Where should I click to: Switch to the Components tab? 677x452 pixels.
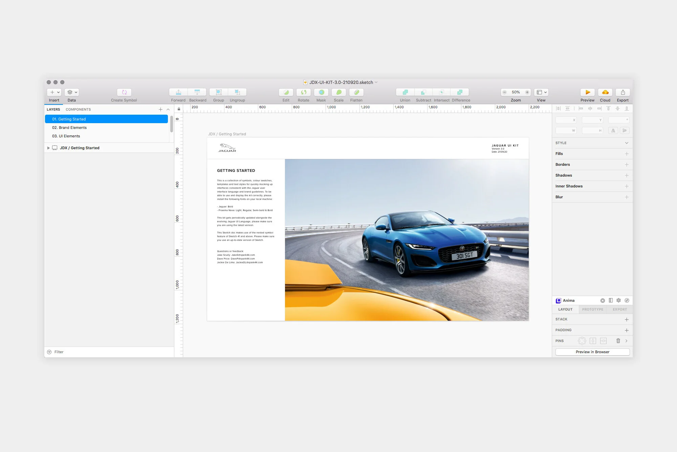(x=78, y=109)
